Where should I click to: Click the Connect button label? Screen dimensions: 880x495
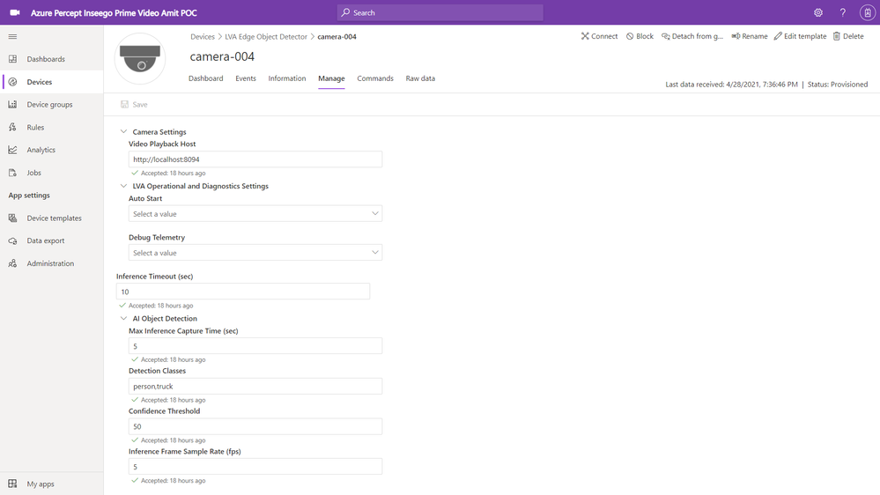tap(604, 36)
